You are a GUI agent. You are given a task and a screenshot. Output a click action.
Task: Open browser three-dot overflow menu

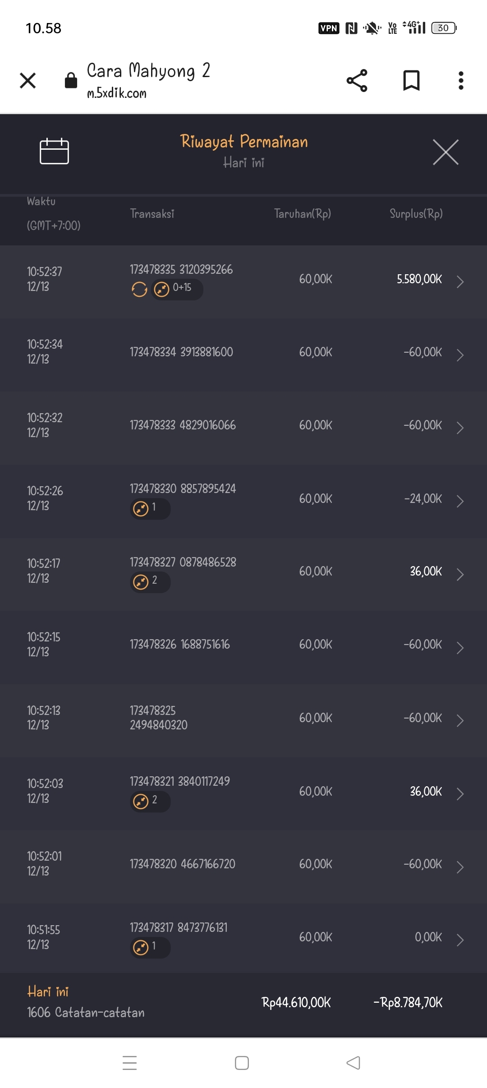click(460, 81)
